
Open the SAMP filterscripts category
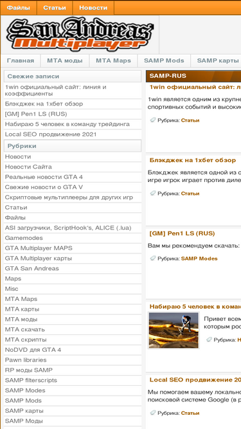tap(31, 380)
